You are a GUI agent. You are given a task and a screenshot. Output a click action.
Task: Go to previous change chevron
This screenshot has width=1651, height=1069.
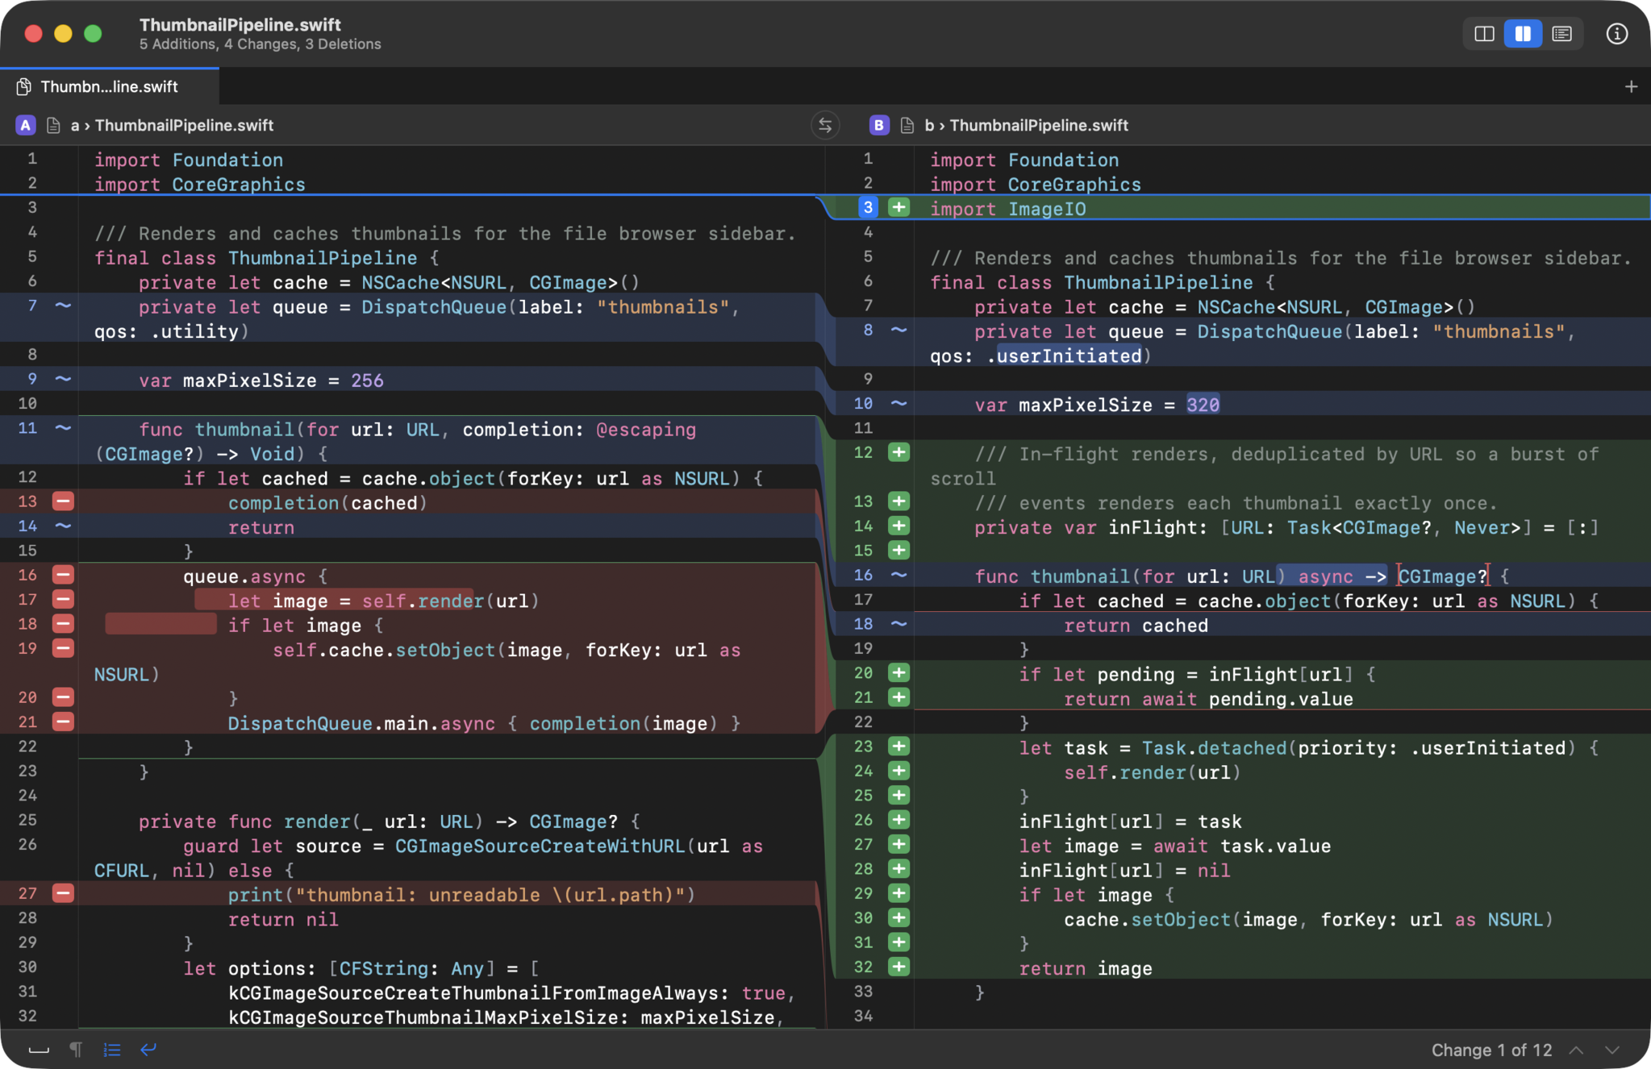pos(1576,1050)
